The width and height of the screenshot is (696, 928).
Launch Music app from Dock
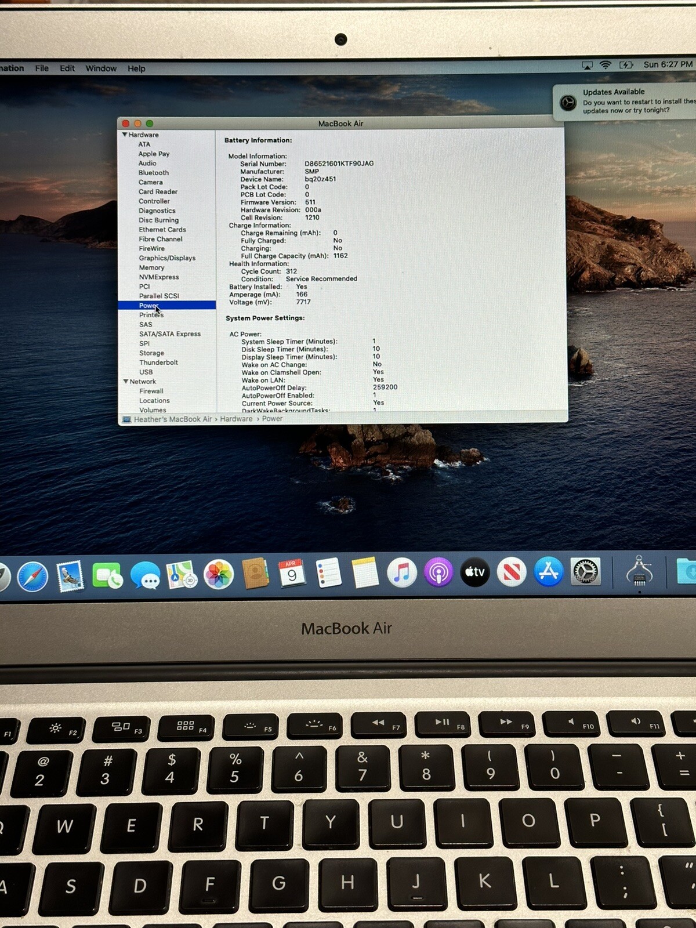coord(401,572)
